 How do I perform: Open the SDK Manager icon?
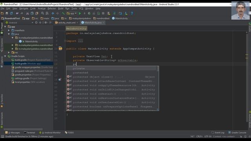(x=126, y=13)
